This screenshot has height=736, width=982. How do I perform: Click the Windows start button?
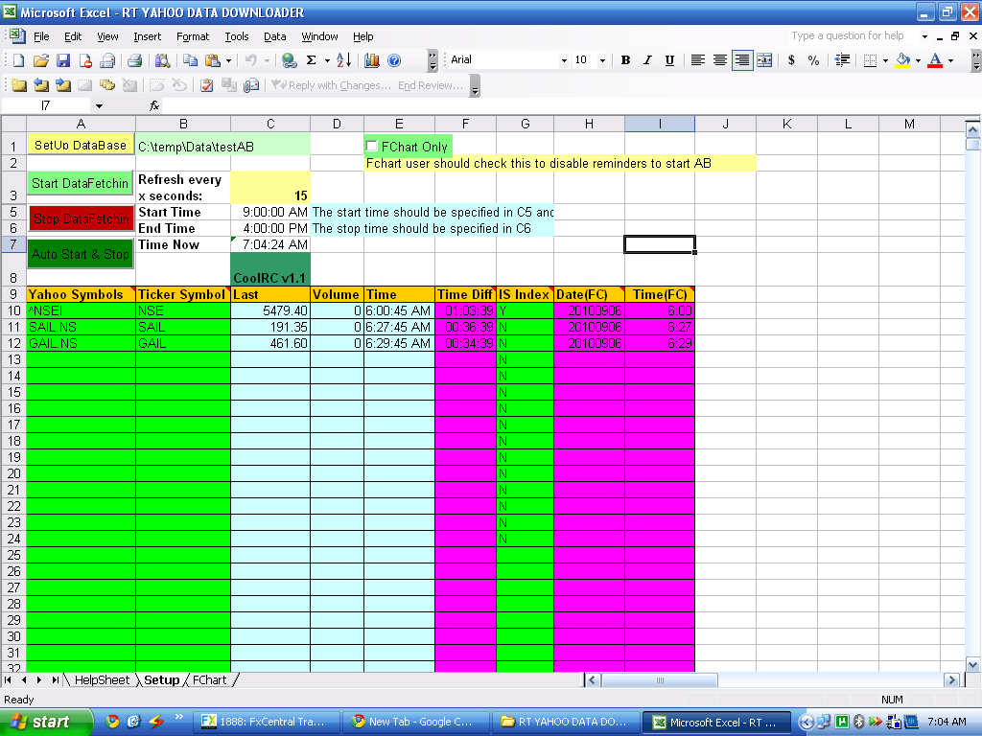pos(46,722)
